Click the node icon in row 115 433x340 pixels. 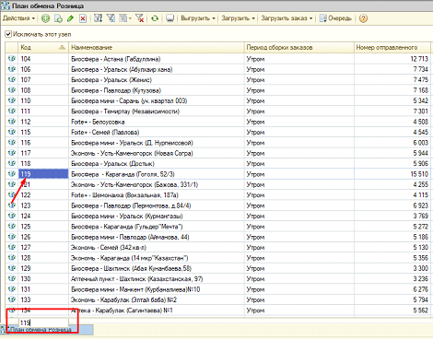12,132
